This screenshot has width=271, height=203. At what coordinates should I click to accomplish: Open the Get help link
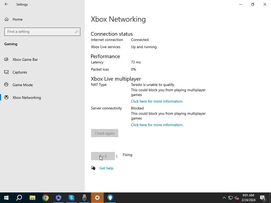coord(106,168)
